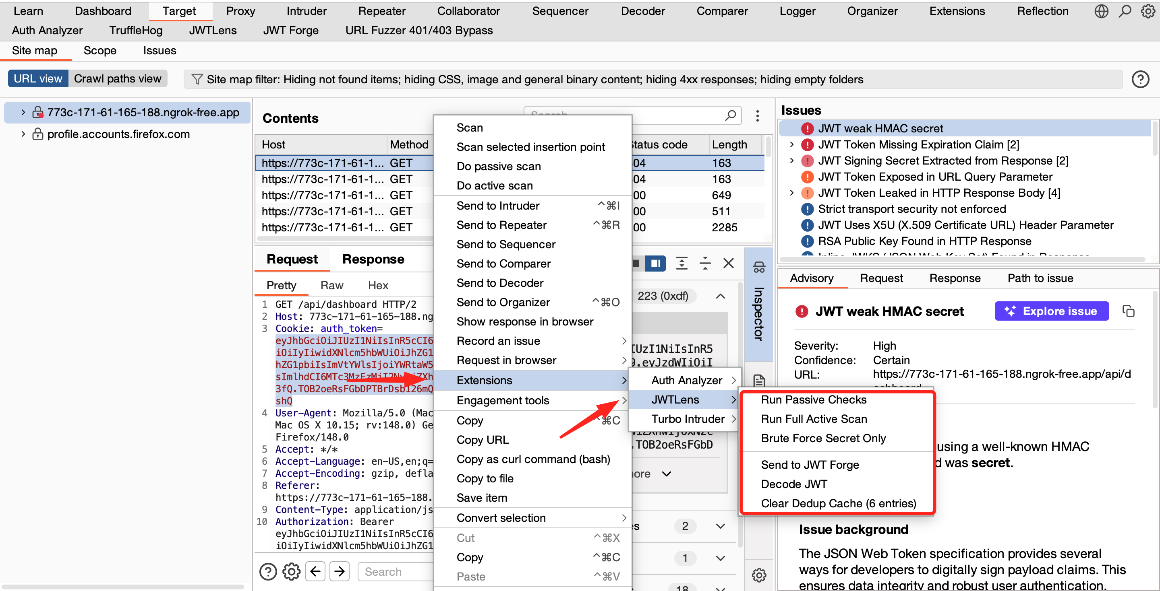Open the message editor settings gear at bottom
Image resolution: width=1160 pixels, height=591 pixels.
pyautogui.click(x=291, y=571)
